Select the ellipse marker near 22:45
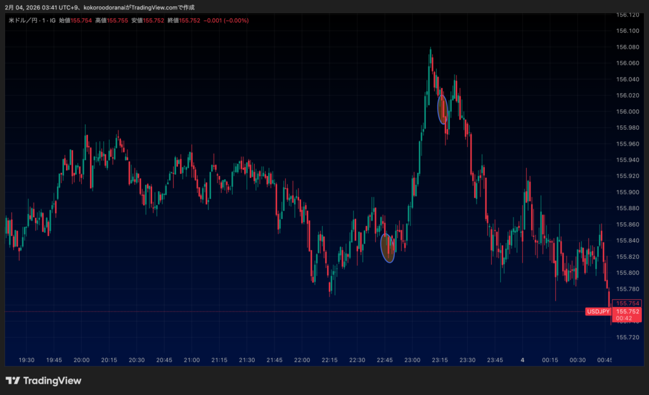Screen dimensions: 649x395 coord(388,248)
